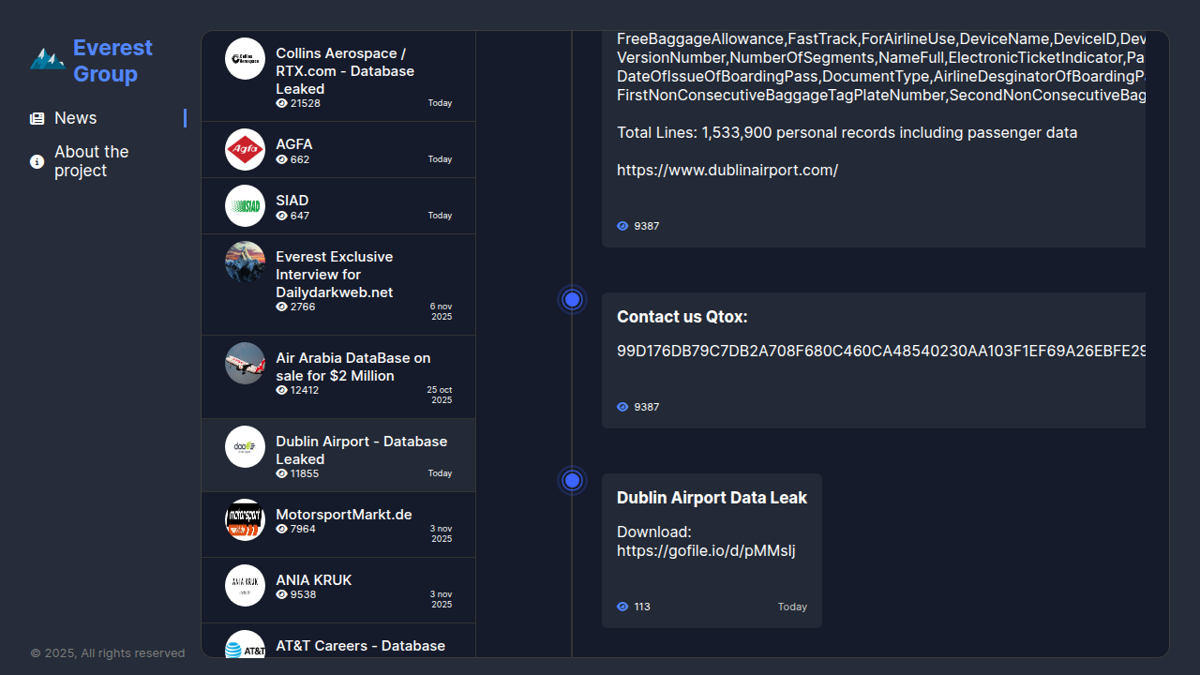Open About the project page
The width and height of the screenshot is (1200, 675).
(91, 161)
